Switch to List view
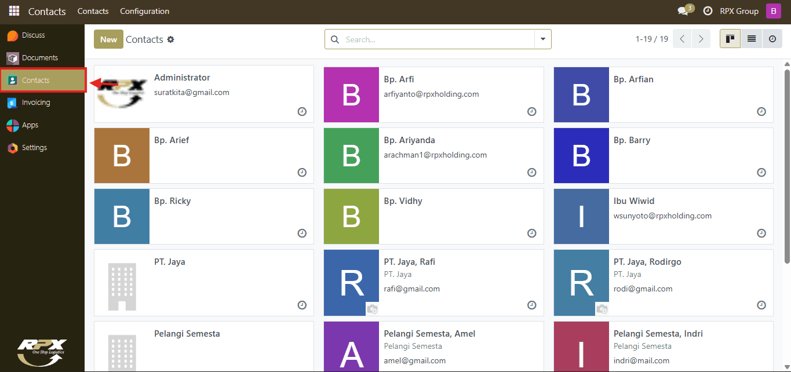The width and height of the screenshot is (791, 372). pyautogui.click(x=751, y=39)
